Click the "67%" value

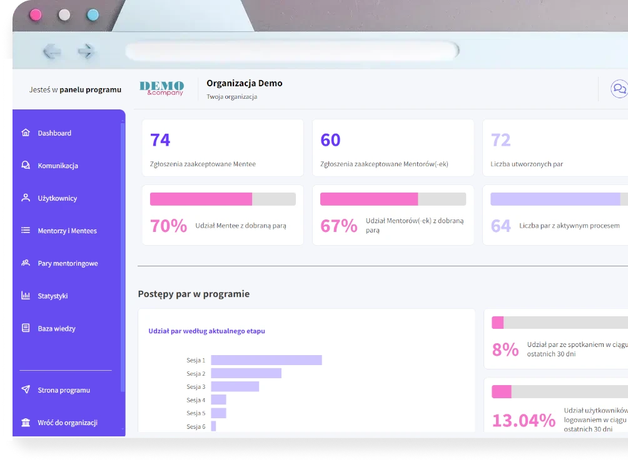(339, 226)
